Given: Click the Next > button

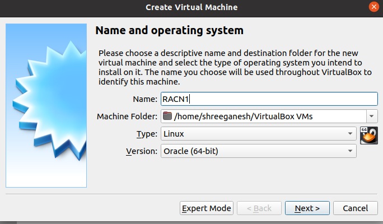Looking at the screenshot, I should [307, 208].
